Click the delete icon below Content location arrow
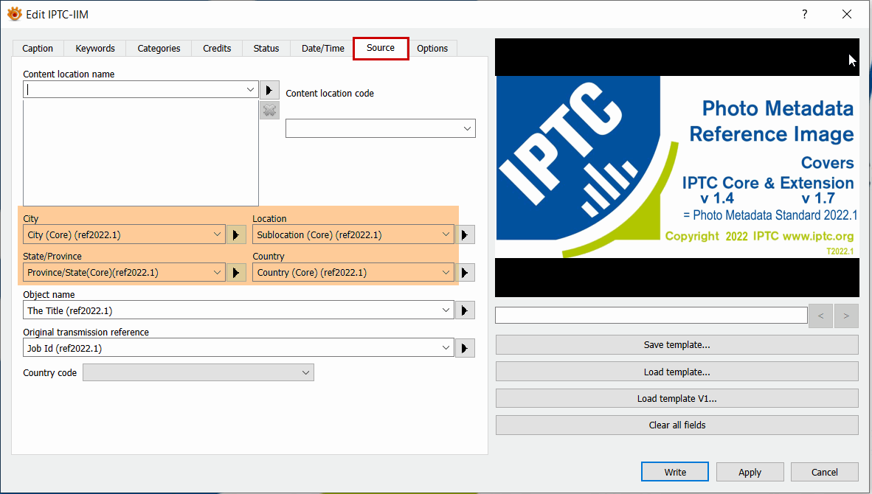872x494 pixels. coord(269,110)
